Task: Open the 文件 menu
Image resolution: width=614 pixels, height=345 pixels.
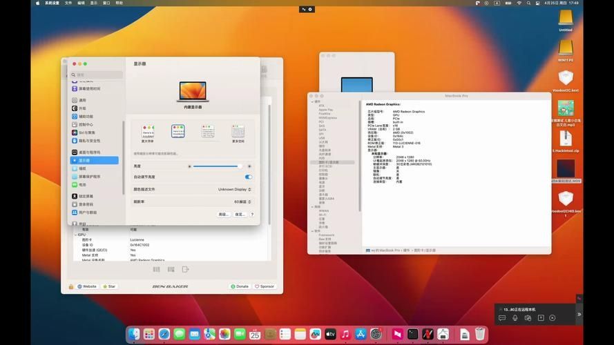Action: click(68, 3)
